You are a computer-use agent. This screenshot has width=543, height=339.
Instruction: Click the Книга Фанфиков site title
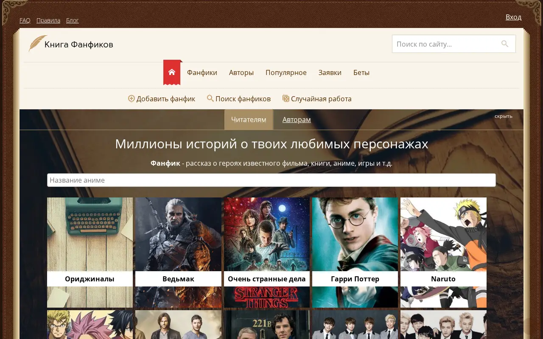(79, 44)
